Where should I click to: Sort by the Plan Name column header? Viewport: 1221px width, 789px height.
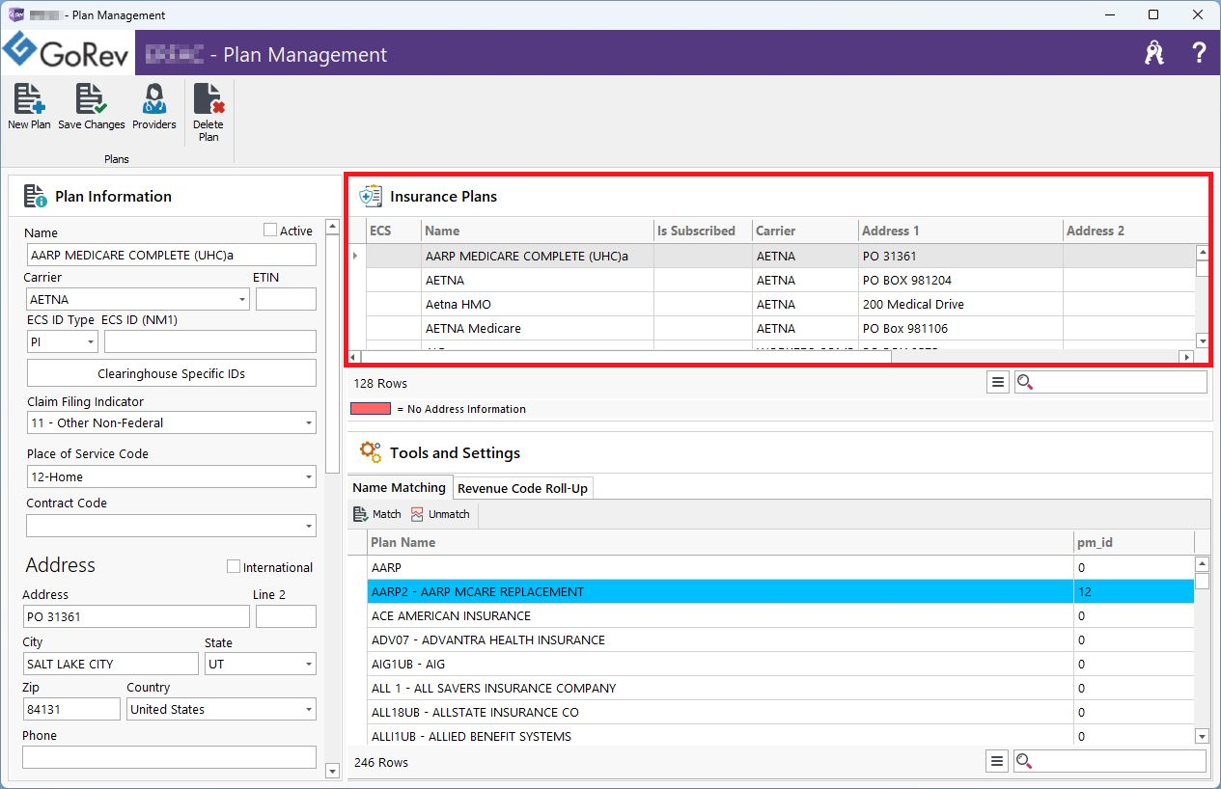(720, 542)
